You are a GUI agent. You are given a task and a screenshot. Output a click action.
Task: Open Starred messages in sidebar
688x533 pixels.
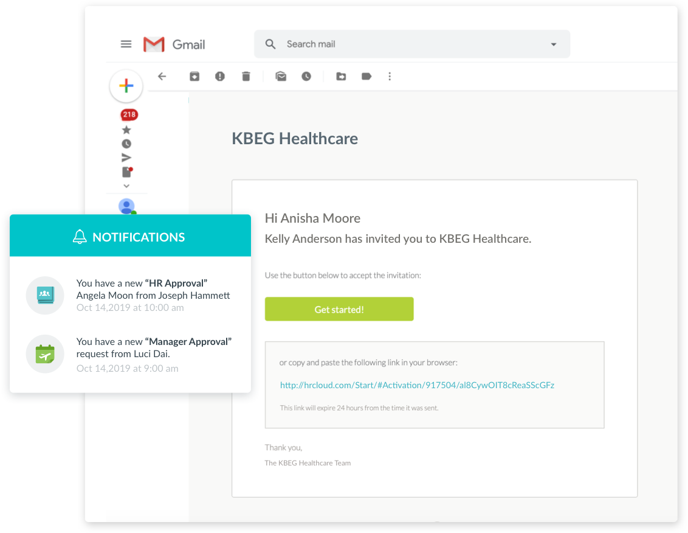tap(126, 130)
